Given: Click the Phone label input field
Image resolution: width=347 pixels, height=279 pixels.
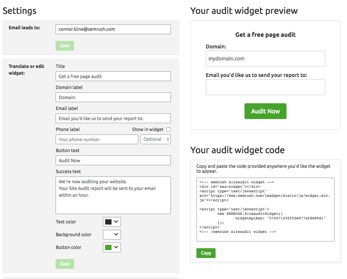Looking at the screenshot, I should (x=97, y=139).
